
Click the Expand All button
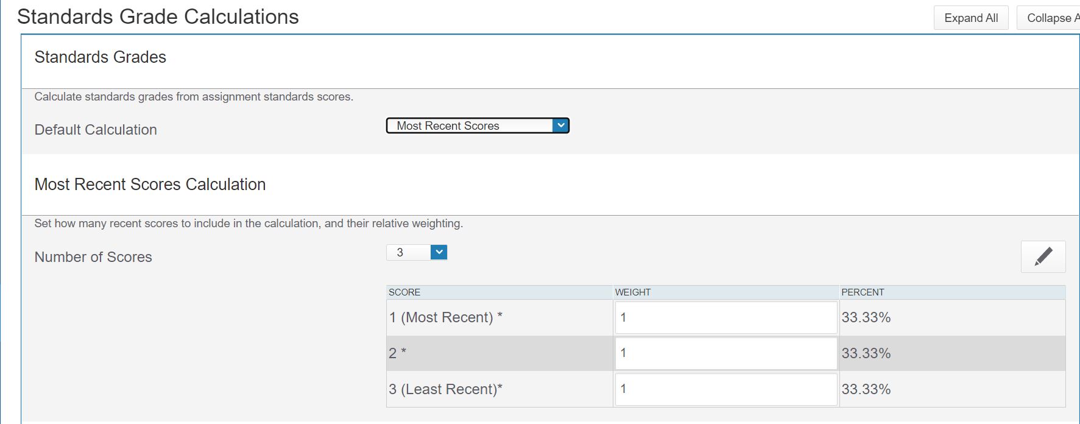[970, 18]
